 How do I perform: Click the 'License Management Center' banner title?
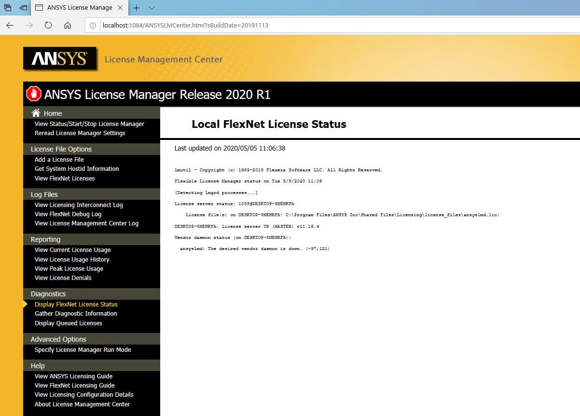click(x=164, y=59)
